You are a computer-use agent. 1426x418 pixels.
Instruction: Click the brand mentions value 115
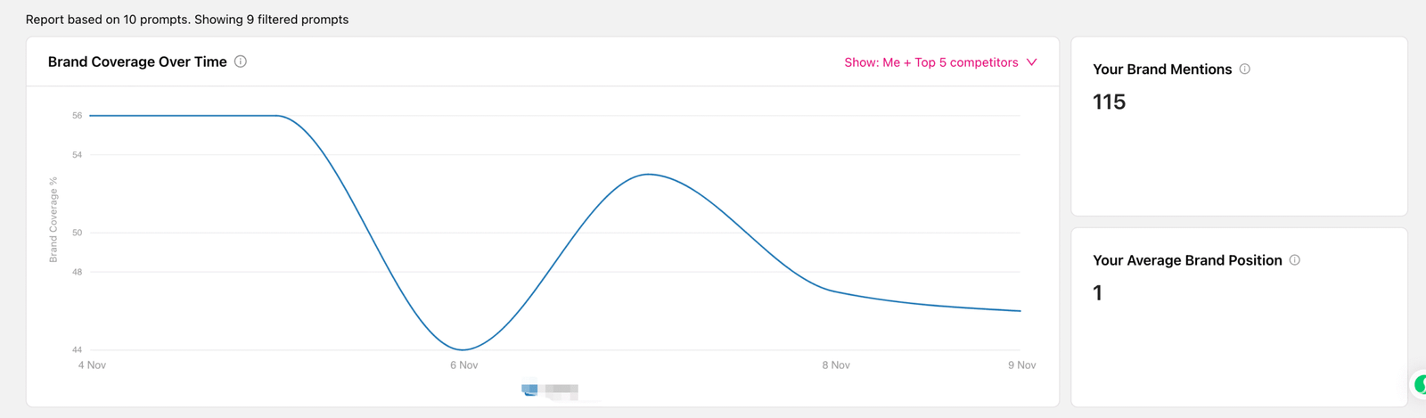coord(1109,102)
